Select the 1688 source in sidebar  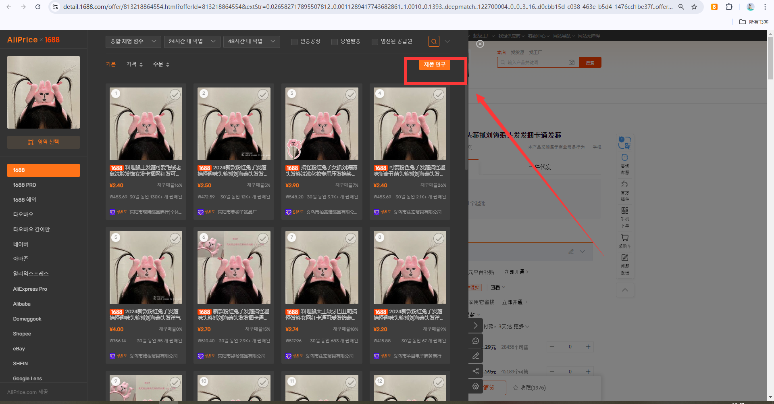coord(44,170)
